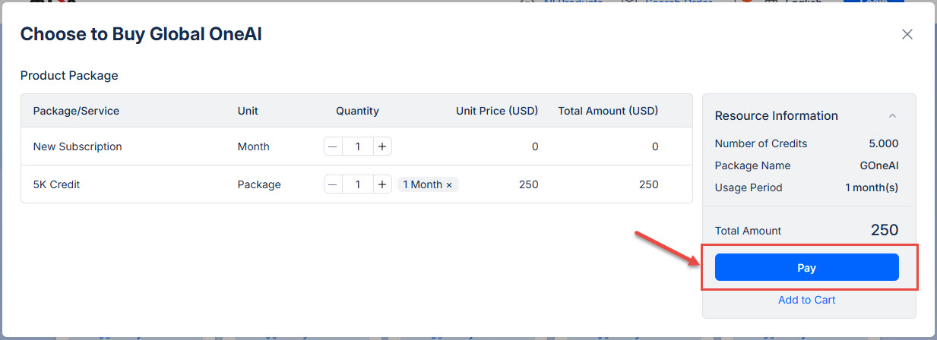Select the New Subscription row label
The image size is (937, 340).
pos(78,146)
